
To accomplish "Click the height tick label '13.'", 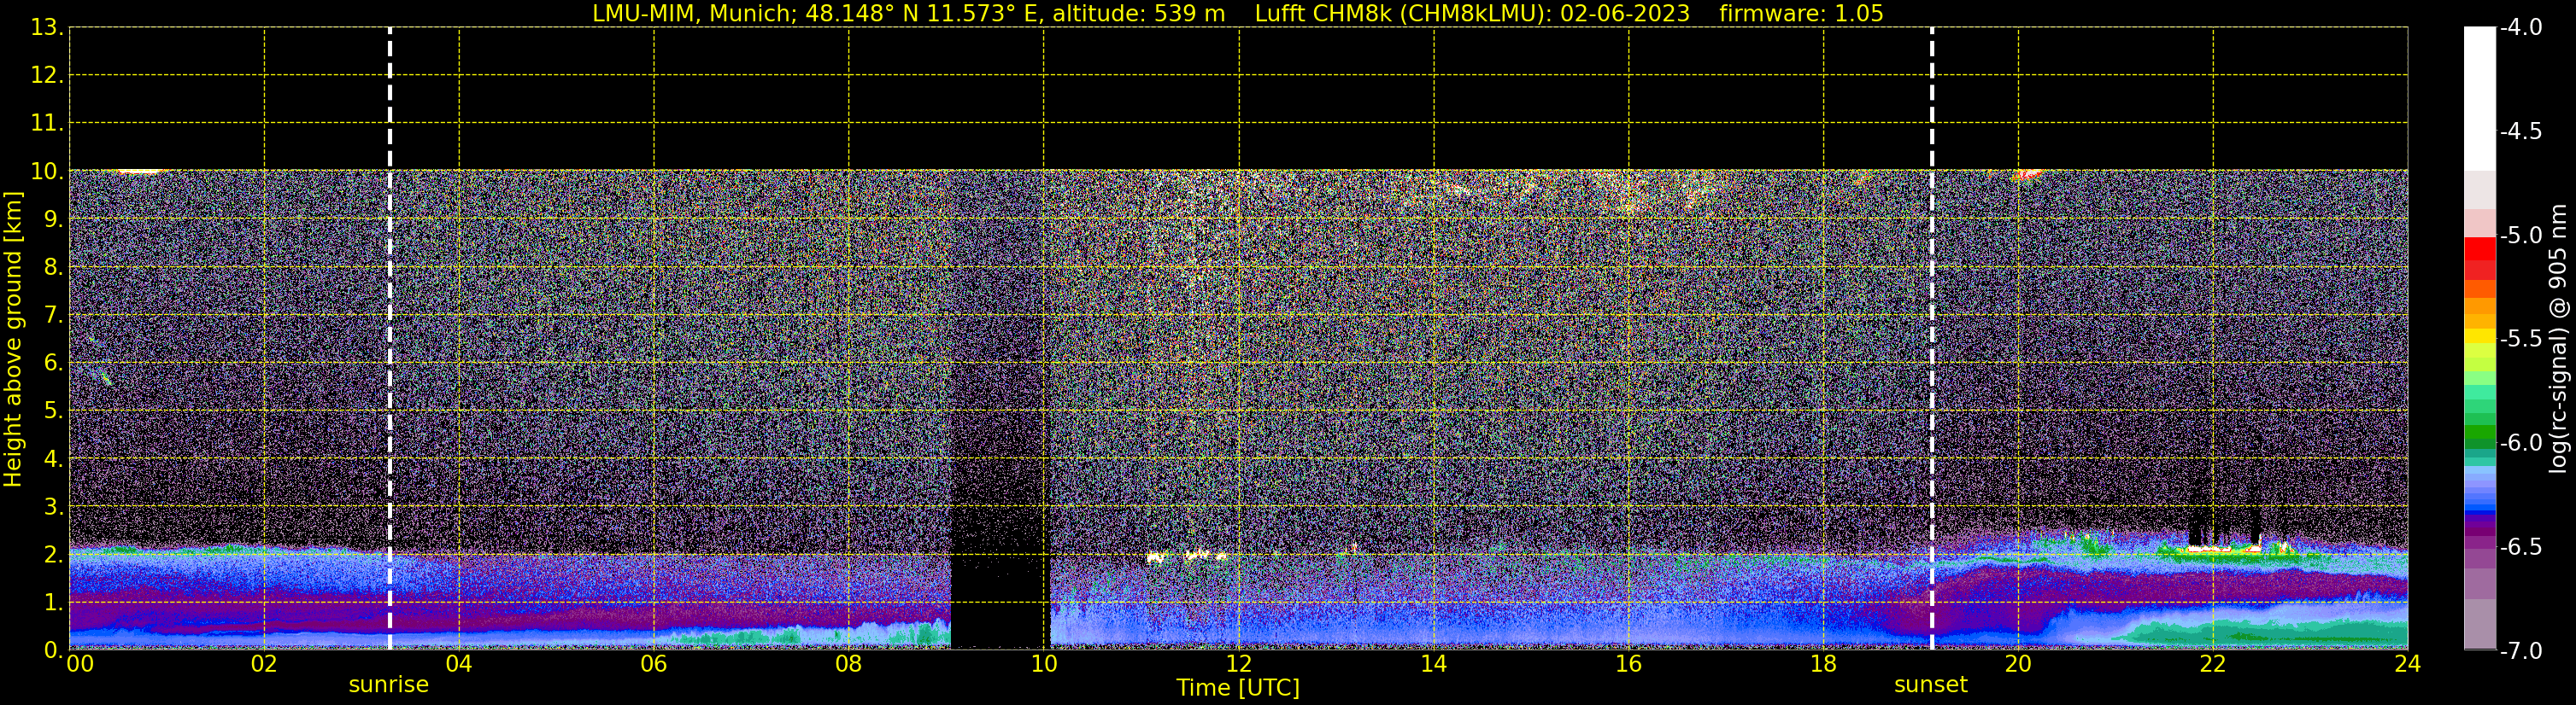I will [x=47, y=28].
